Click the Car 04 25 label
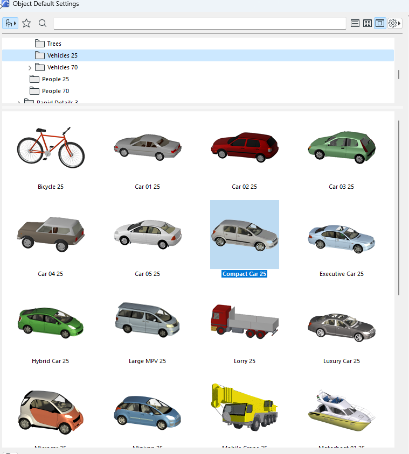Screen dimensions: 409x454 tap(51, 274)
